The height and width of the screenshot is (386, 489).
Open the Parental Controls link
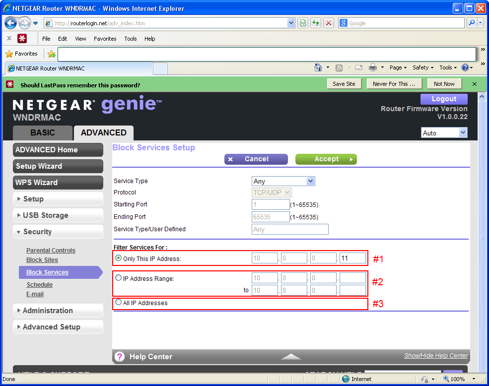tap(51, 251)
